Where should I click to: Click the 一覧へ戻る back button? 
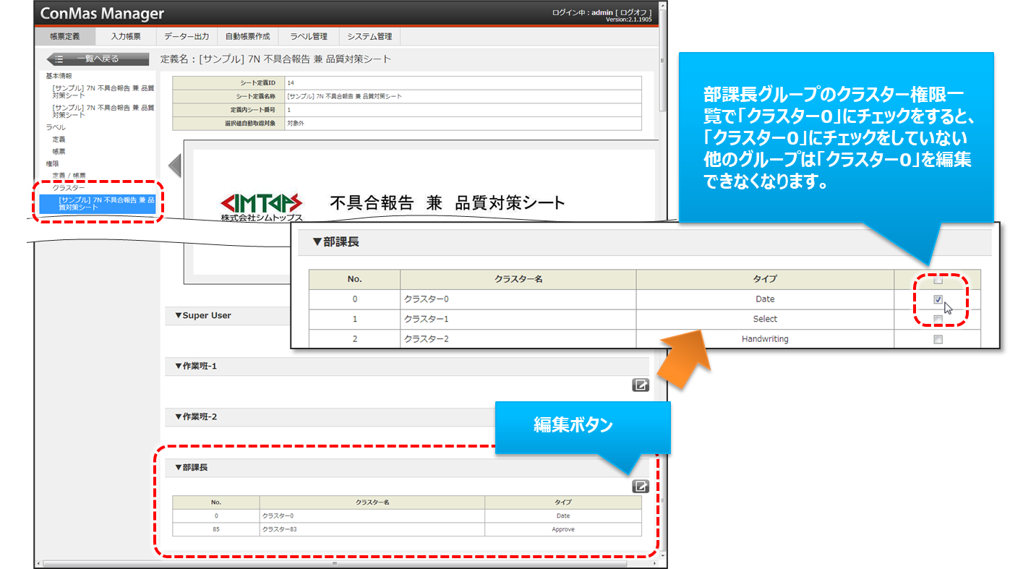(x=98, y=59)
